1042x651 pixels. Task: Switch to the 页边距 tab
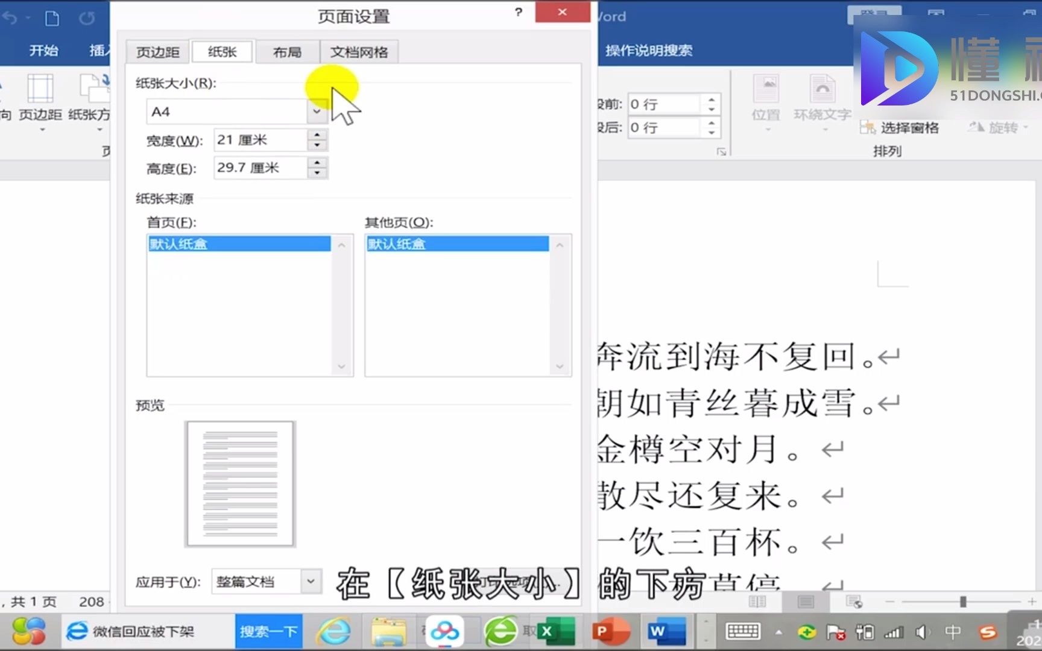[x=157, y=51]
